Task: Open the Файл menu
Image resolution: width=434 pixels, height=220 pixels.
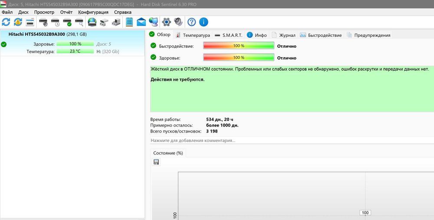Action: point(7,12)
